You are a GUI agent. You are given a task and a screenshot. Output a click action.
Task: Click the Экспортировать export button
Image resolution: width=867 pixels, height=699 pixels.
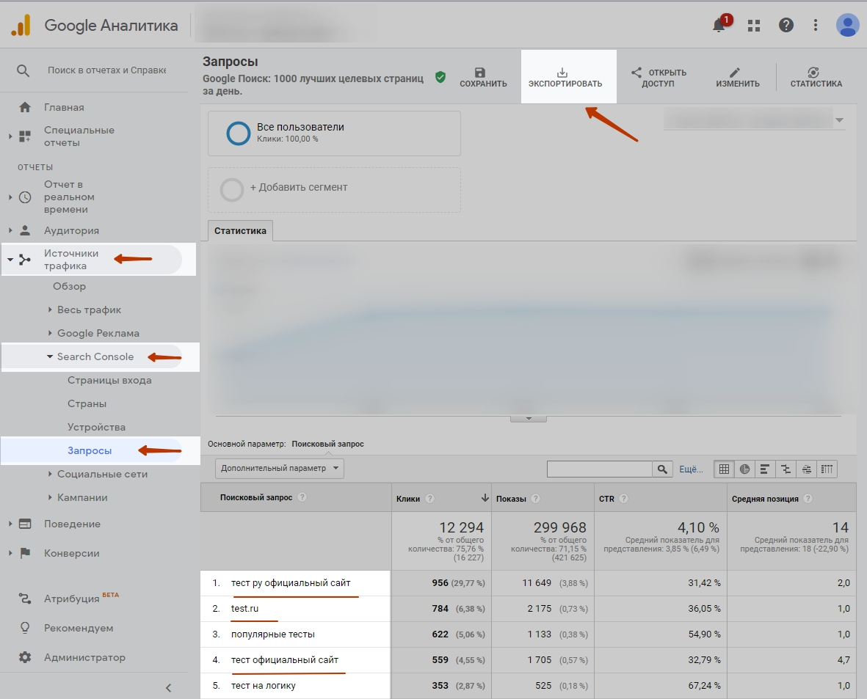point(565,77)
